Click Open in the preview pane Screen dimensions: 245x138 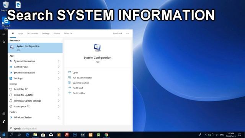(x=75, y=72)
